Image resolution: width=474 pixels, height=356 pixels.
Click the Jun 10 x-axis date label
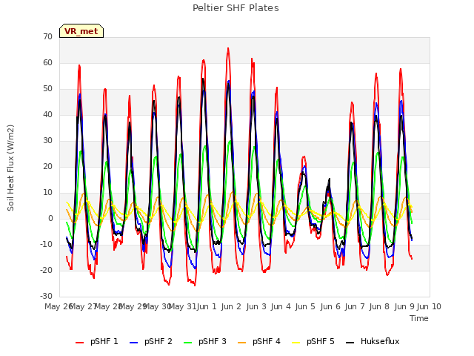(429, 306)
